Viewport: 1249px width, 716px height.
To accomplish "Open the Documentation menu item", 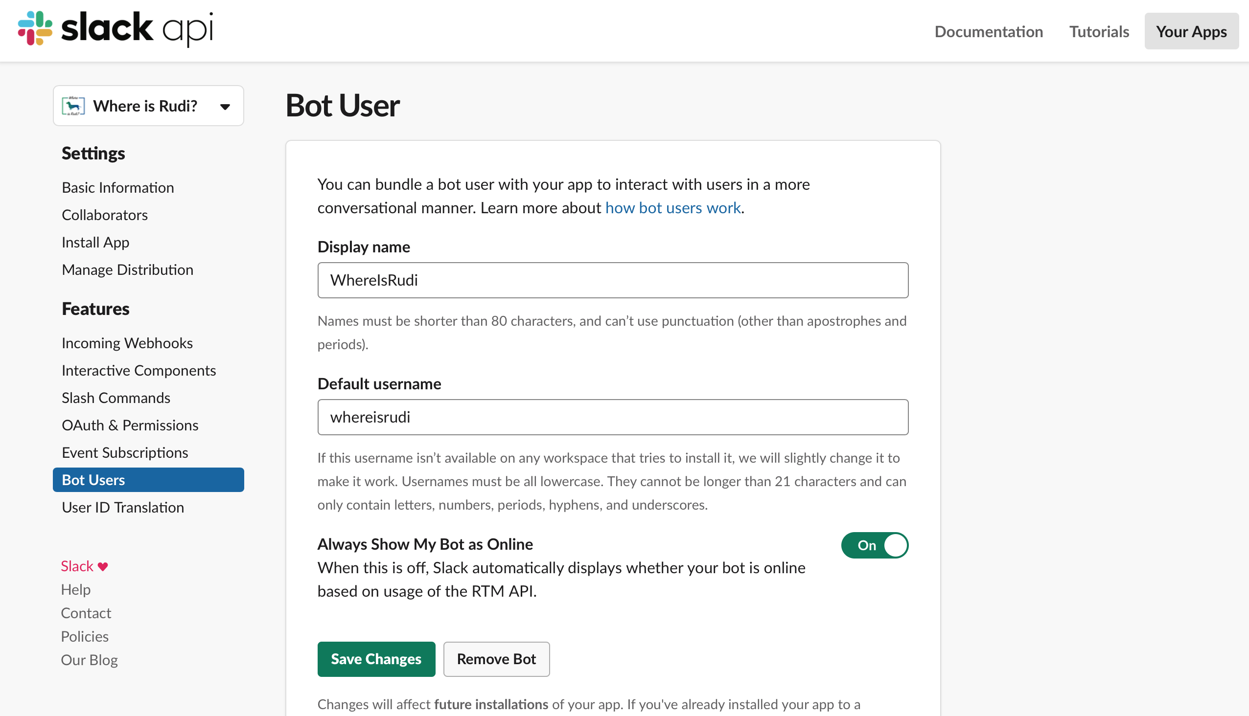I will [988, 31].
